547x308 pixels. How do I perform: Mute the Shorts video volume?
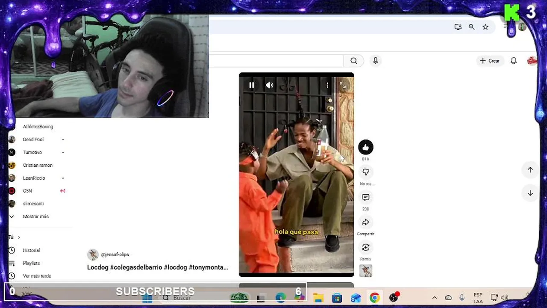point(270,85)
